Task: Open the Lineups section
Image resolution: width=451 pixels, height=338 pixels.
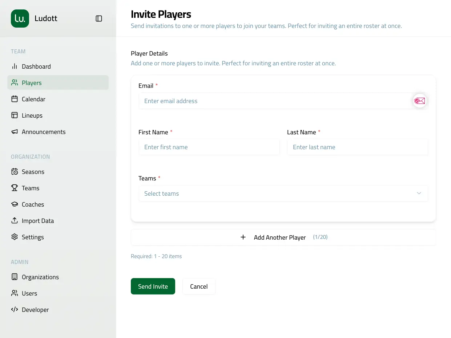Action: (33, 115)
